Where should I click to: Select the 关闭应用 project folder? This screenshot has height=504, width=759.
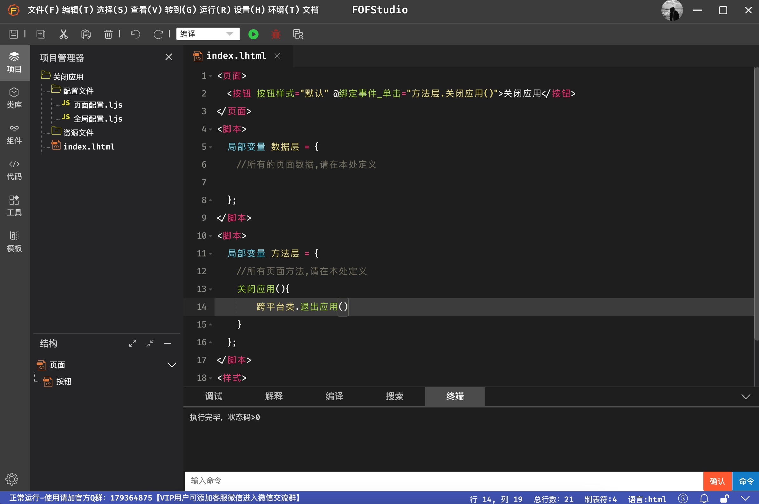[68, 77]
